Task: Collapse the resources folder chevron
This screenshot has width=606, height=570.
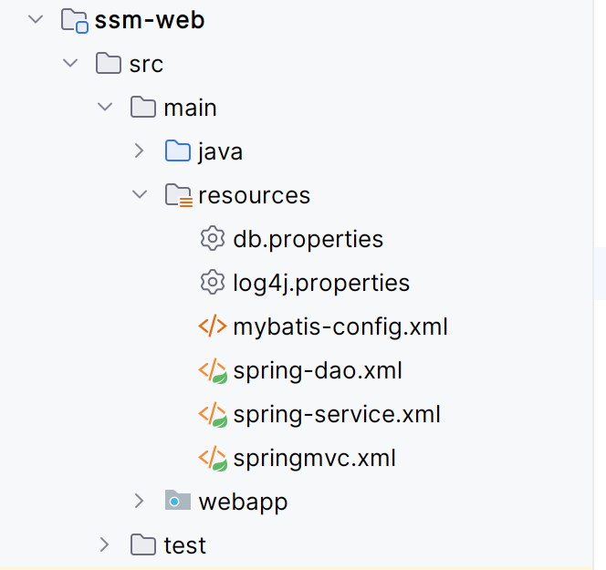Action: (140, 195)
